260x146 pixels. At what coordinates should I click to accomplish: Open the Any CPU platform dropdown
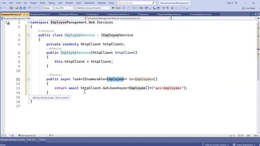coord(65,8)
